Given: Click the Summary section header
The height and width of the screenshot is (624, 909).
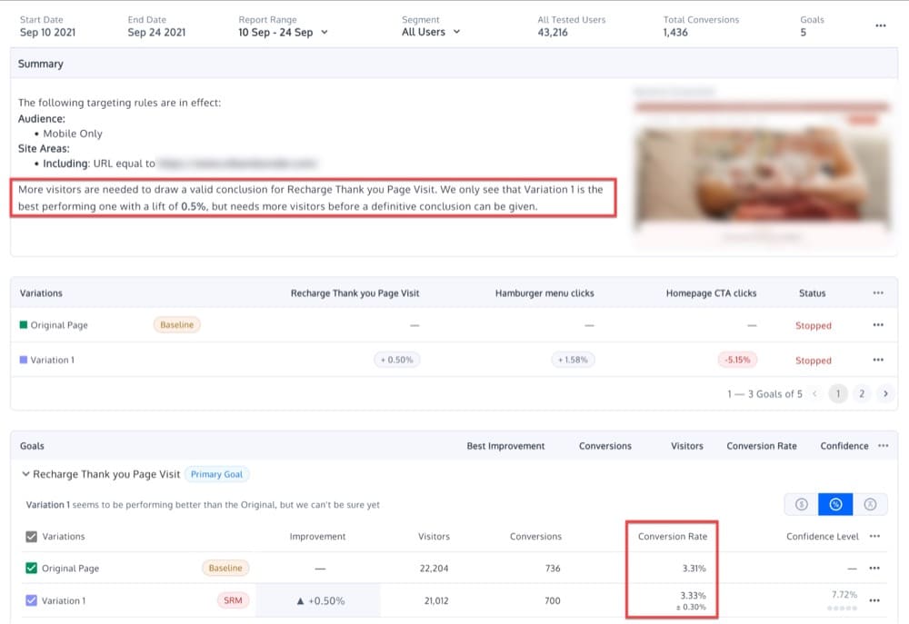Looking at the screenshot, I should (41, 64).
